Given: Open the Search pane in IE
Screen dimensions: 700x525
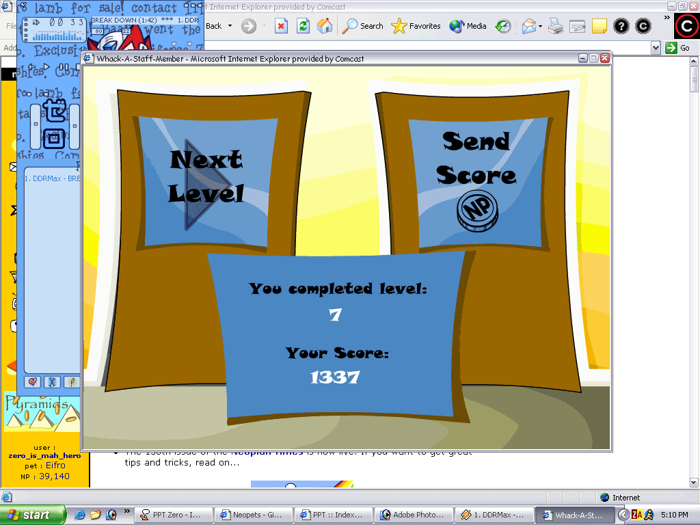Looking at the screenshot, I should (x=362, y=26).
